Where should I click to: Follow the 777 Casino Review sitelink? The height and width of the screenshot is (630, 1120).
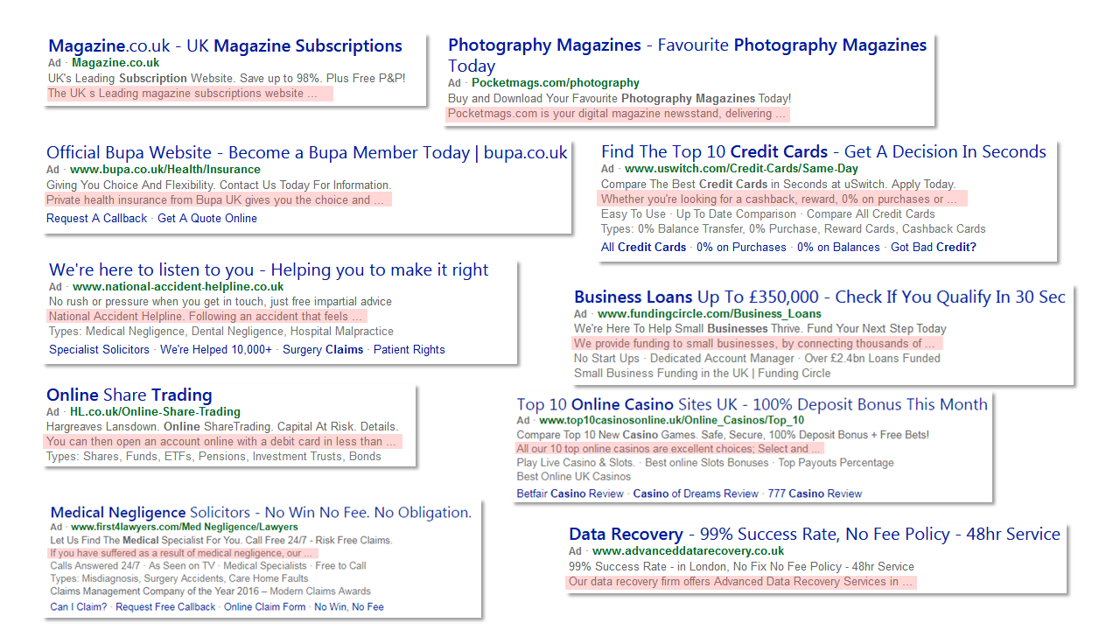pyautogui.click(x=815, y=493)
